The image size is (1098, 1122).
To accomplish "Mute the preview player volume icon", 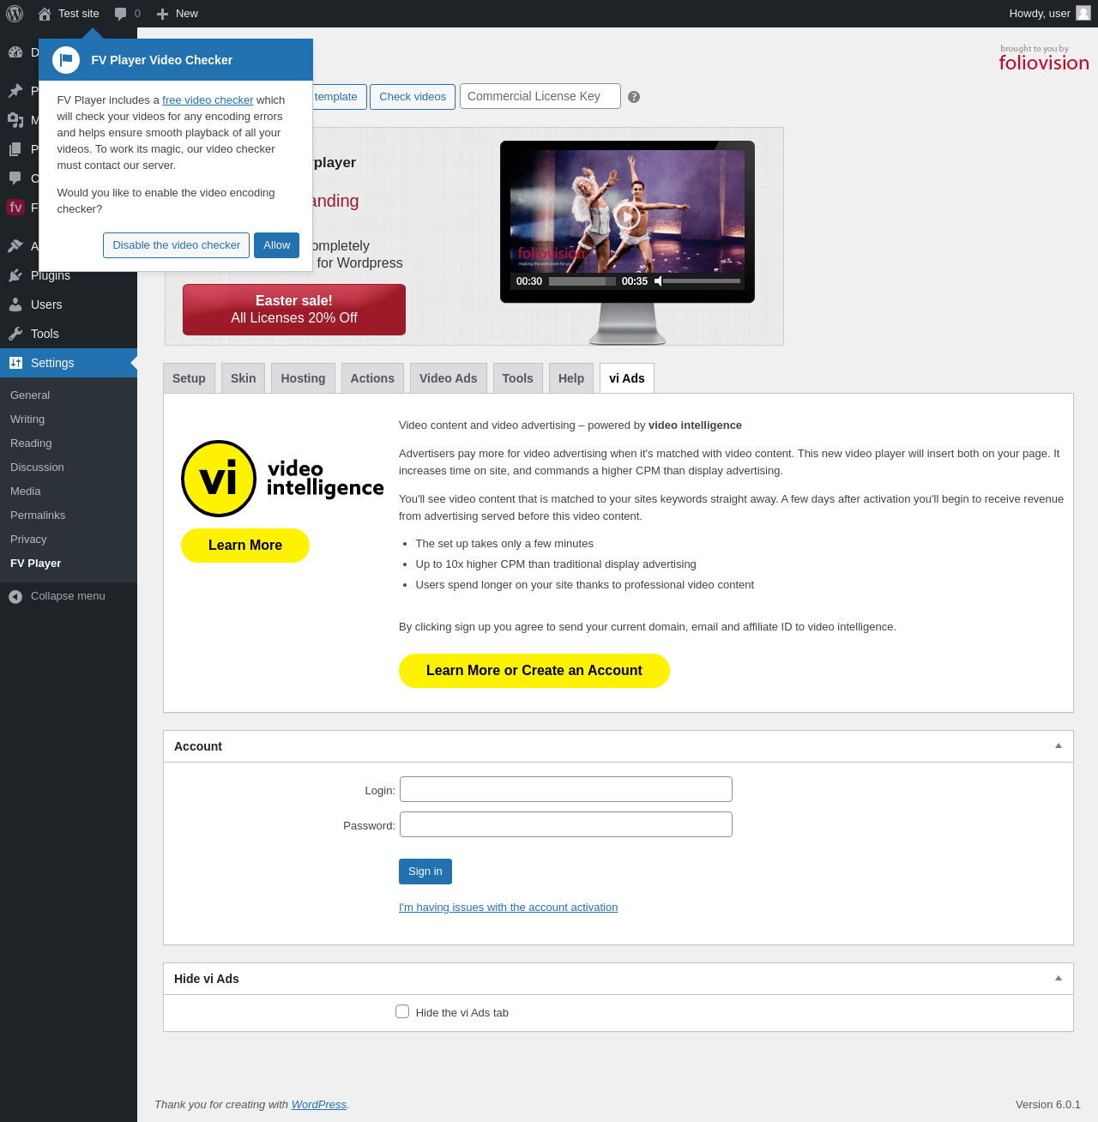I will tap(658, 281).
